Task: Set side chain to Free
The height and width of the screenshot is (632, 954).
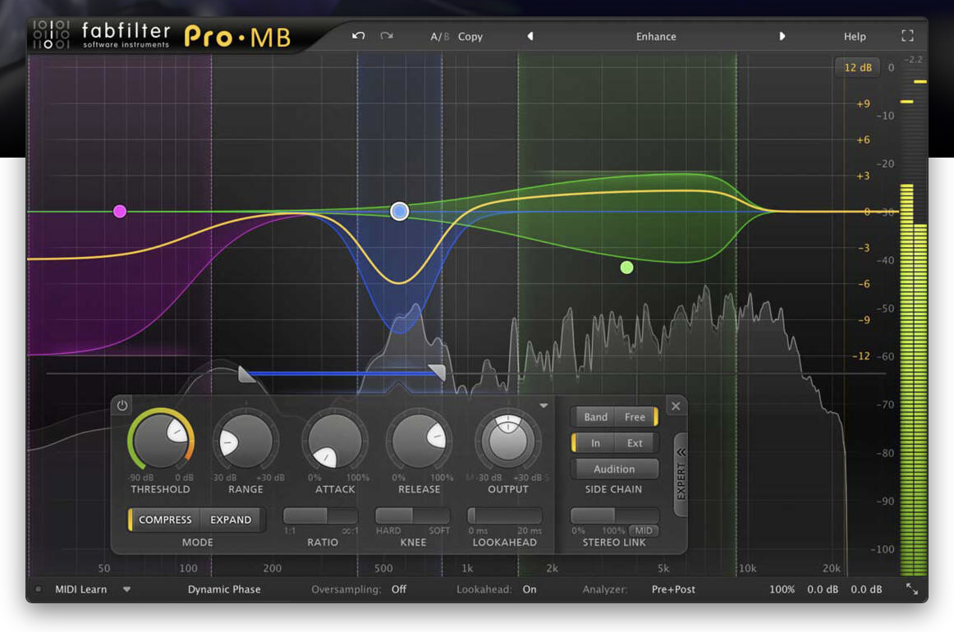Action: click(635, 417)
